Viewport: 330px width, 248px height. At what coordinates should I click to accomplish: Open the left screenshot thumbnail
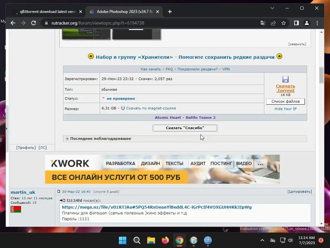86,34
